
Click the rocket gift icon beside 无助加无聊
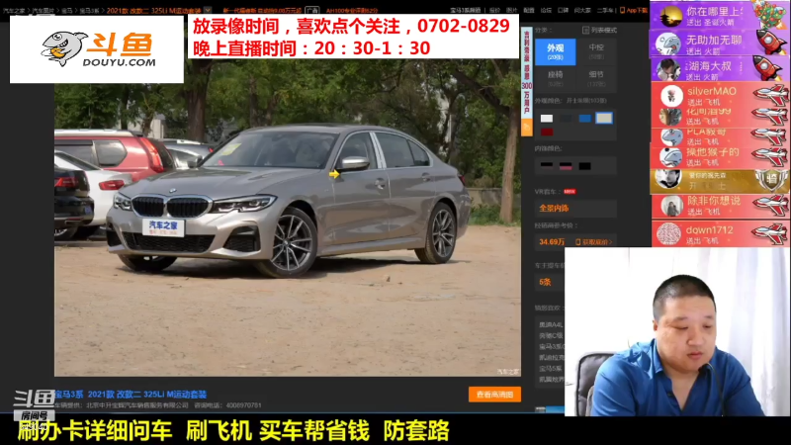[x=770, y=42]
